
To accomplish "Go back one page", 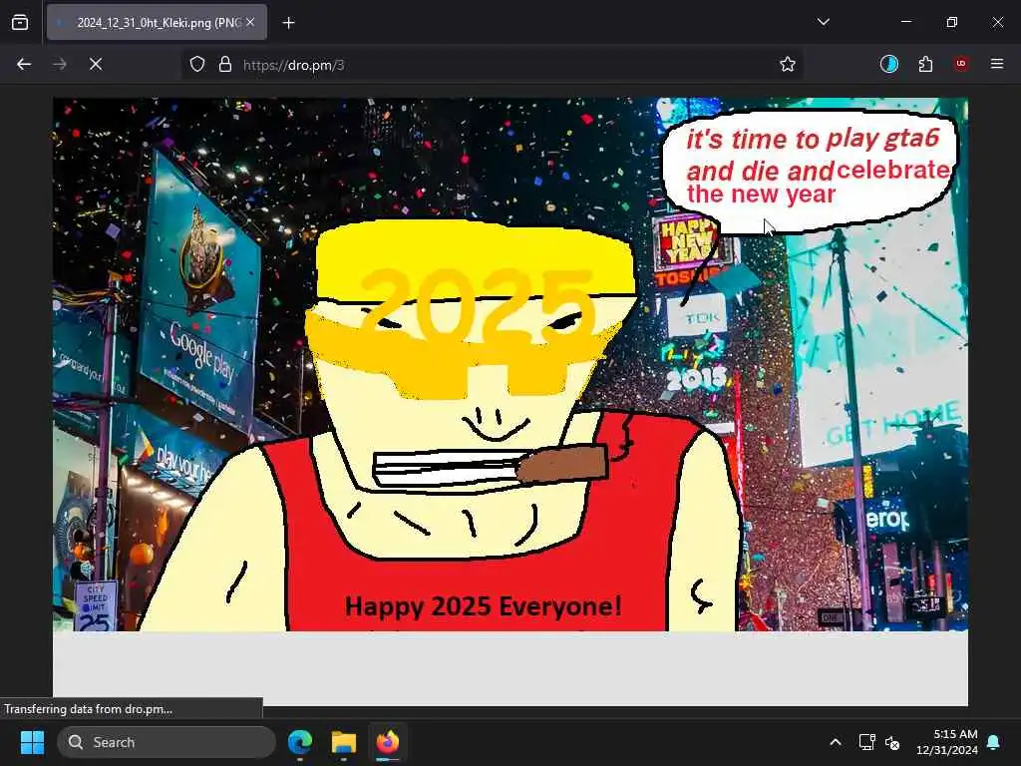I will click(x=24, y=65).
